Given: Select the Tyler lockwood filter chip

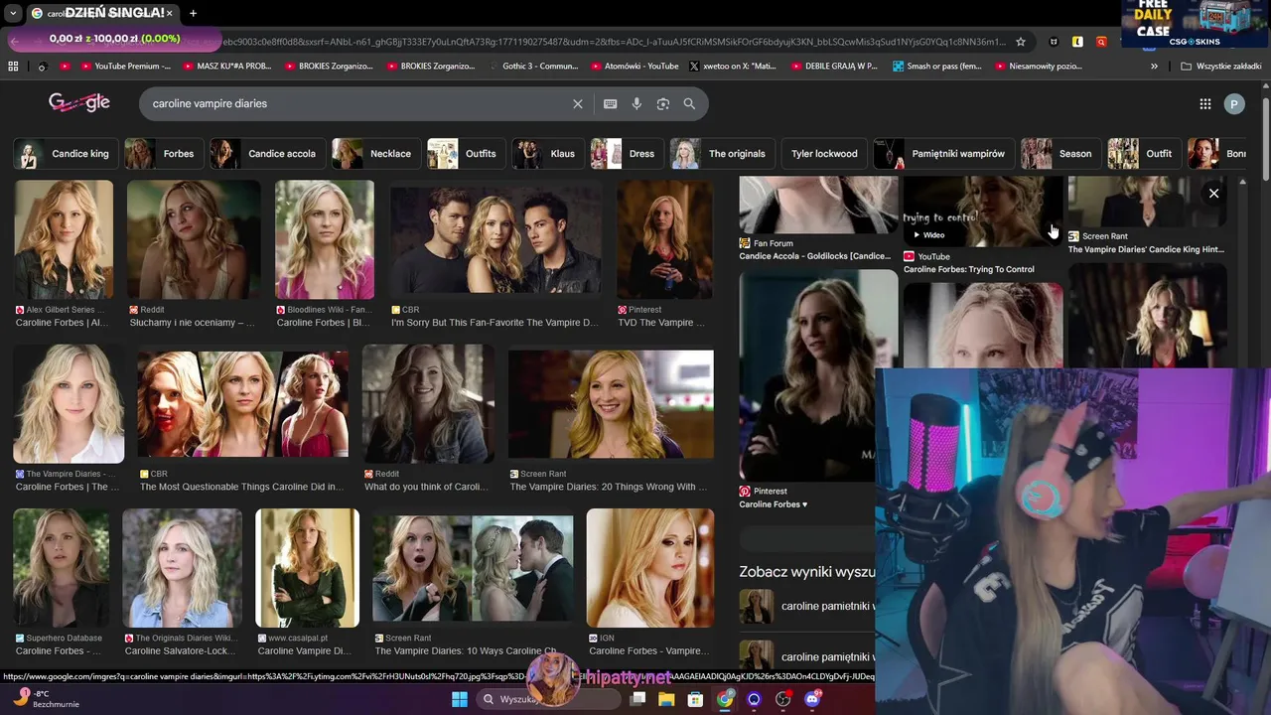Looking at the screenshot, I should tap(824, 154).
